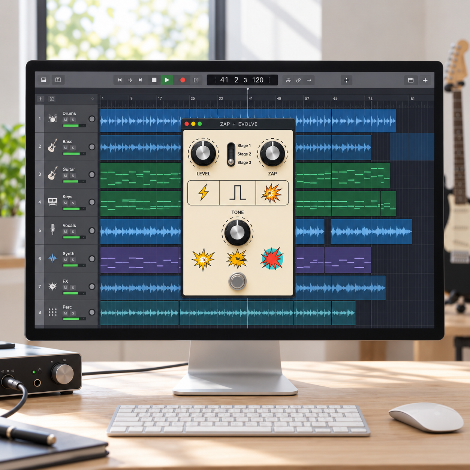Click the snap grid icon in toolbar
This screenshot has height=470, width=470.
point(288,80)
